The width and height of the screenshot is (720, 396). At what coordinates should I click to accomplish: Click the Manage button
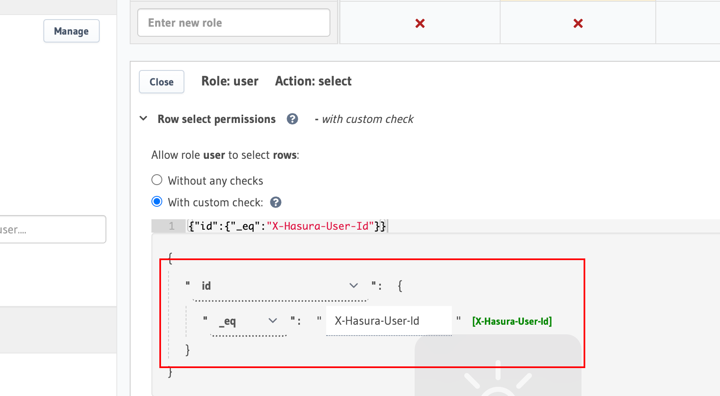[71, 31]
